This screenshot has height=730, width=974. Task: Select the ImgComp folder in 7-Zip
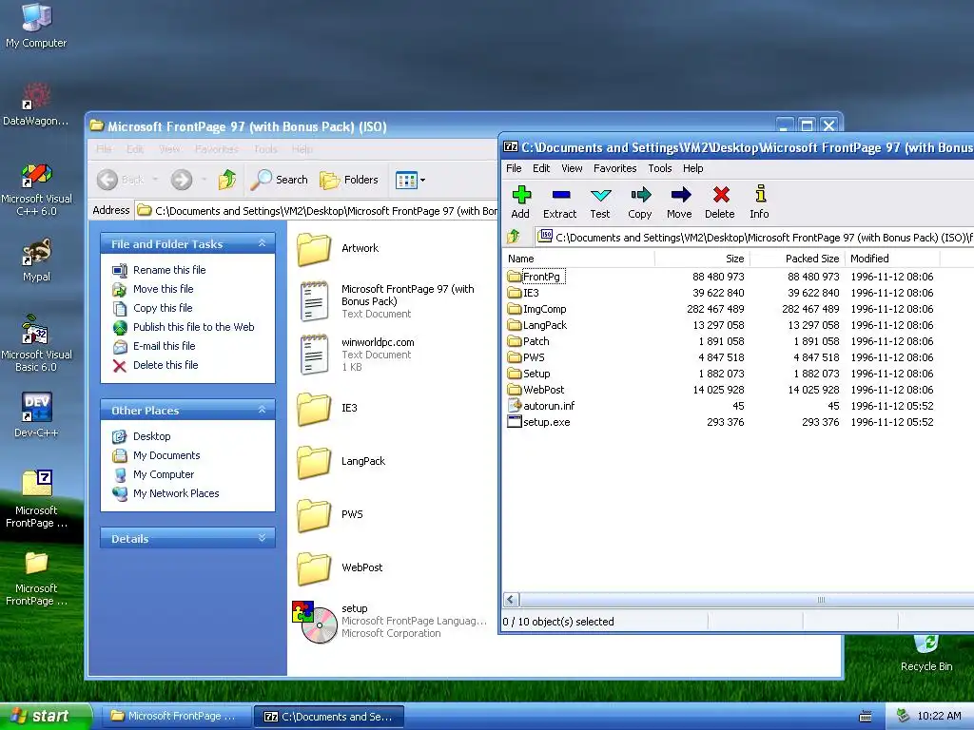pos(537,309)
